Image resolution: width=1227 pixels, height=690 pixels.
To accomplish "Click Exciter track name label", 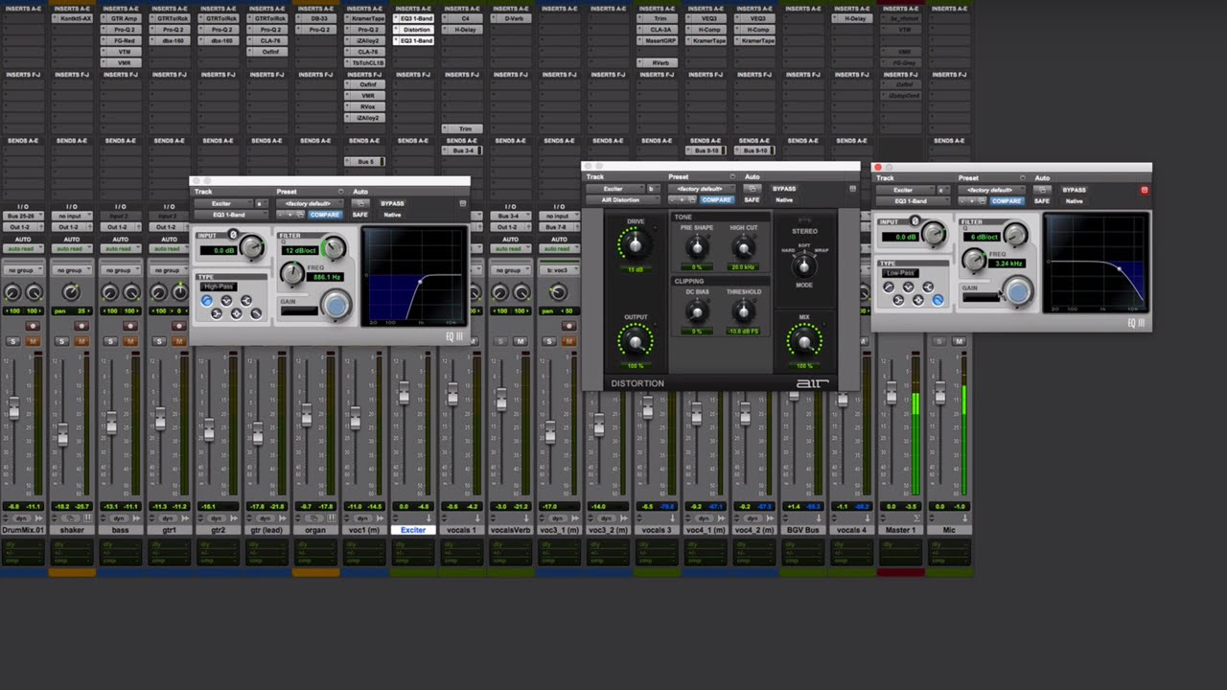I will coord(413,530).
